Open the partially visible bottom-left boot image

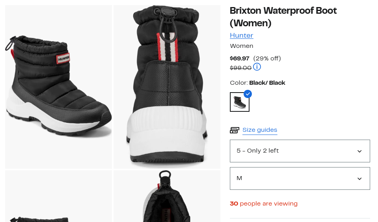pyautogui.click(x=59, y=196)
